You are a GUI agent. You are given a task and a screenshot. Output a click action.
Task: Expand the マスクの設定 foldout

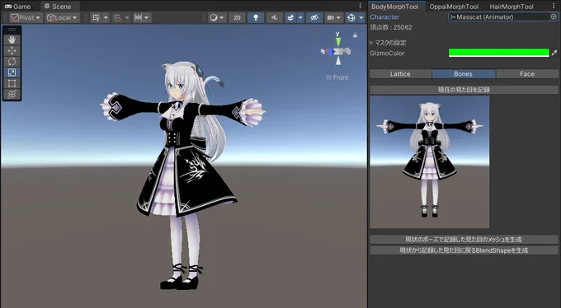tap(372, 43)
